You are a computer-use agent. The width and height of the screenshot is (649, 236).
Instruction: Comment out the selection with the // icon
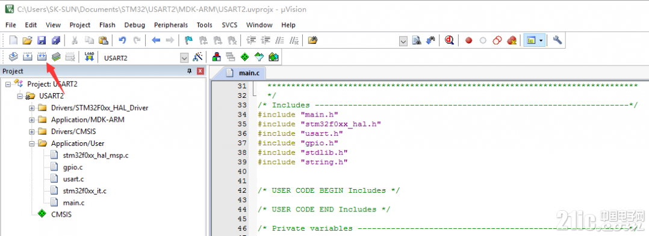(280, 40)
